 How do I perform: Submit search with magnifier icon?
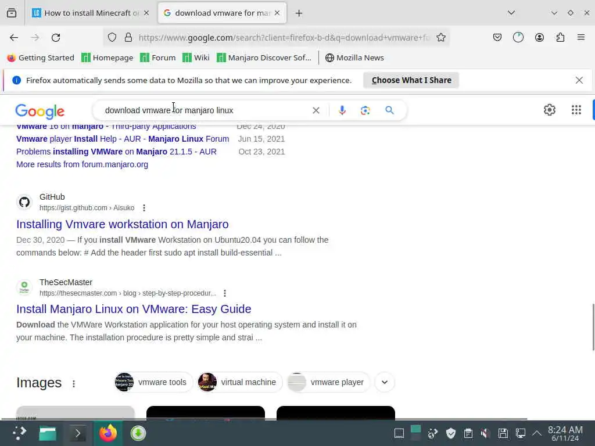389,110
